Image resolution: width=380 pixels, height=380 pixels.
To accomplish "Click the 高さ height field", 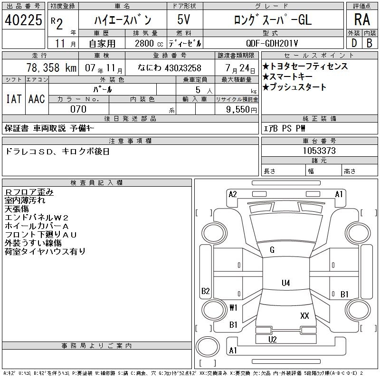I will pos(360,171).
